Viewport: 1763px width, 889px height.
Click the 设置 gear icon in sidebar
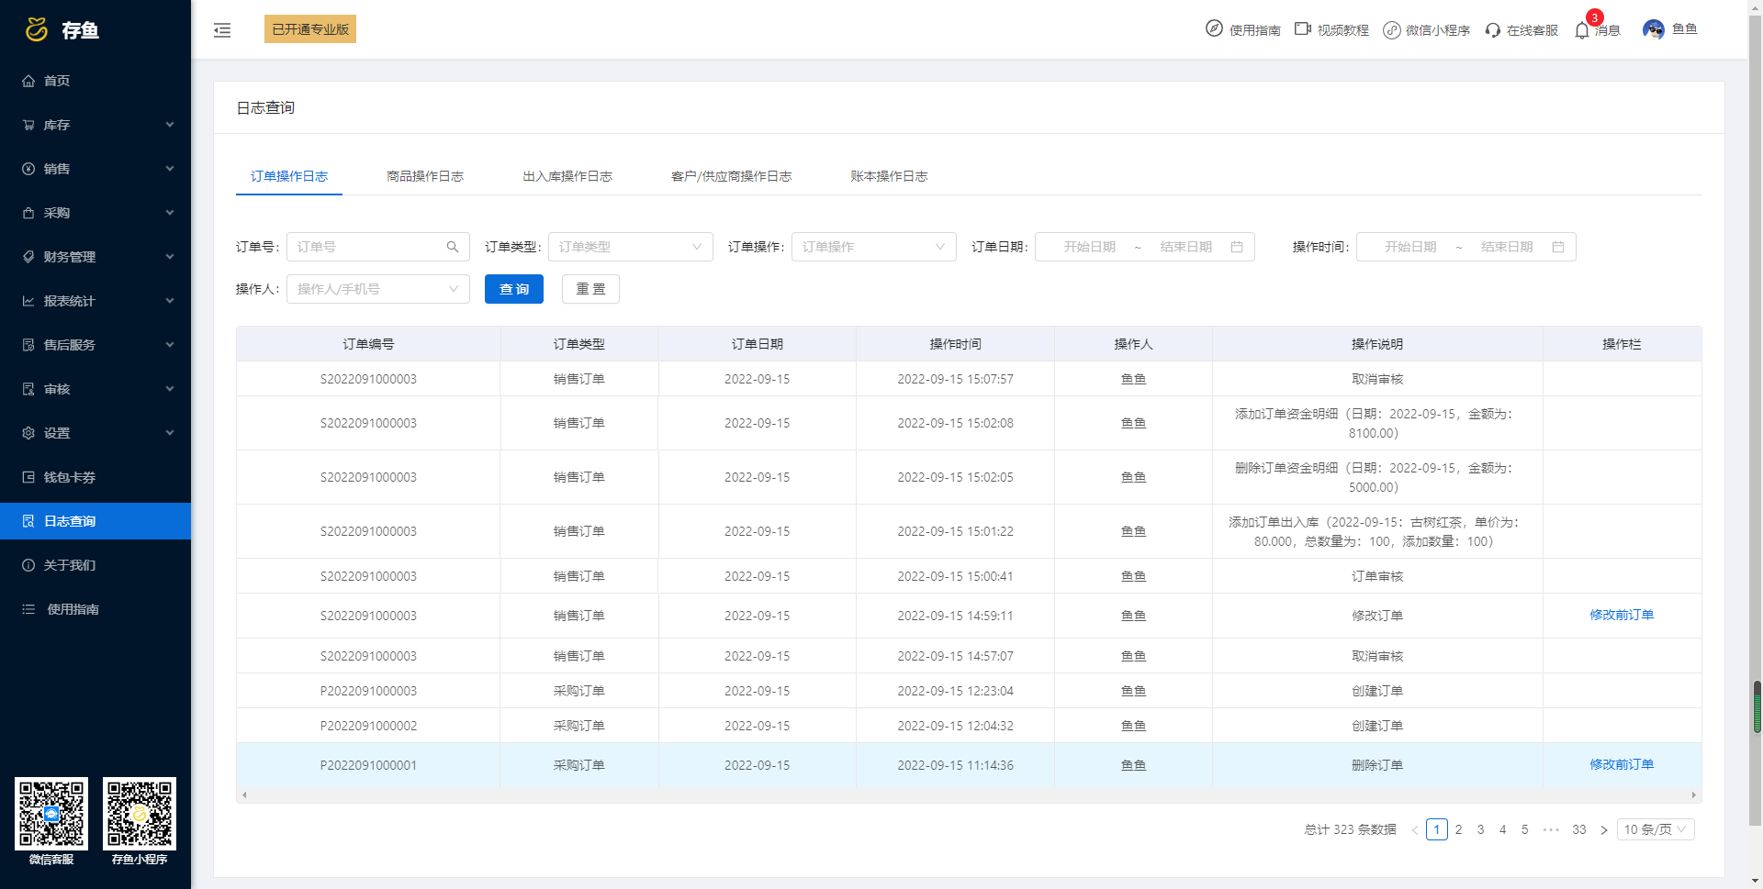28,433
